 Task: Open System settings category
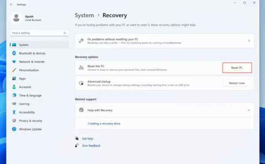(x=39, y=45)
